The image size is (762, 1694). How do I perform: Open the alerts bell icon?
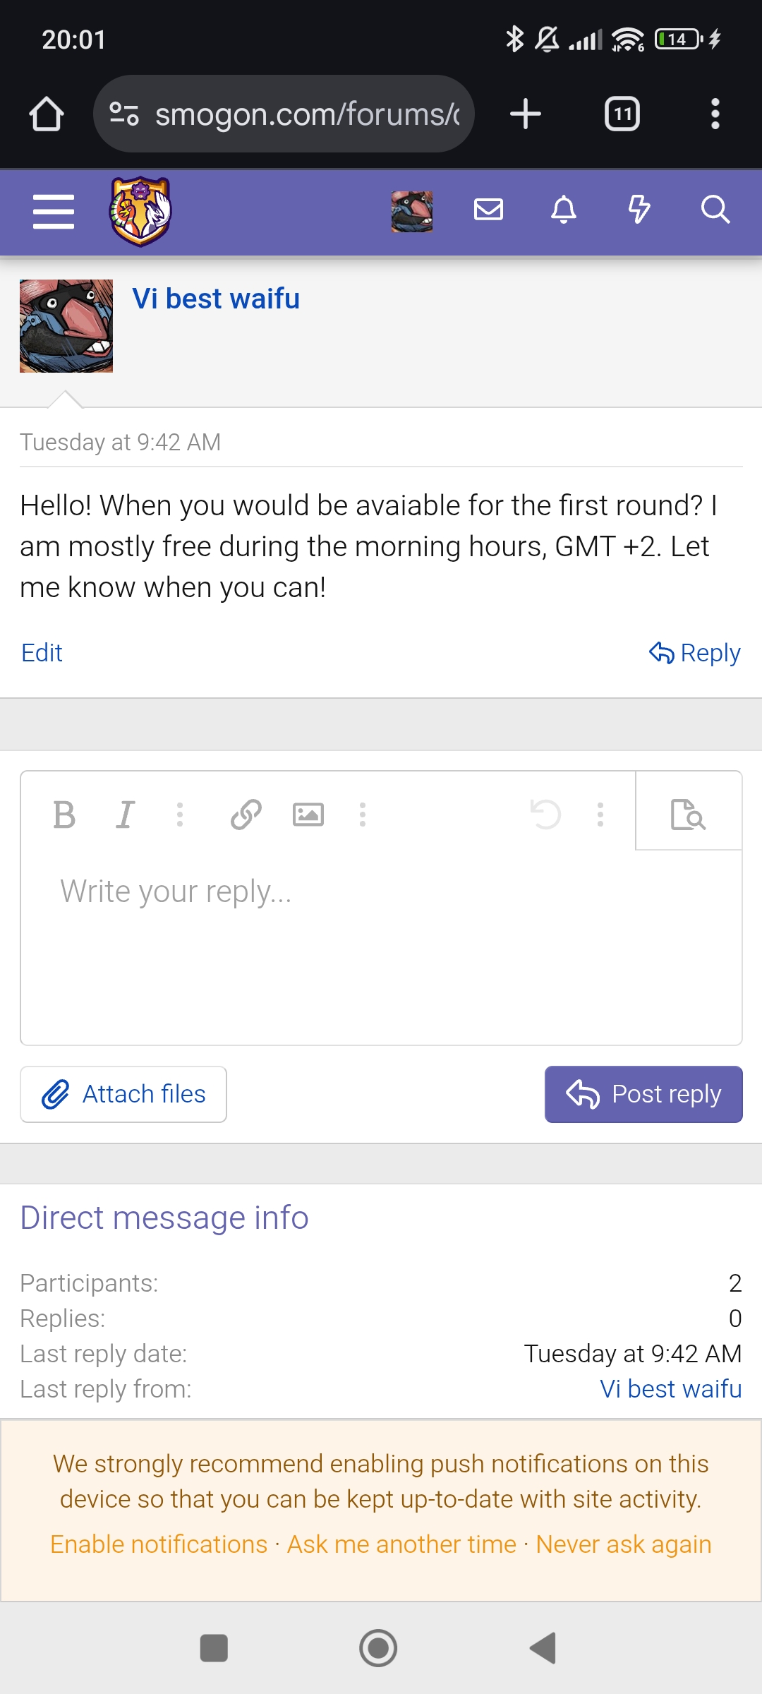(564, 210)
